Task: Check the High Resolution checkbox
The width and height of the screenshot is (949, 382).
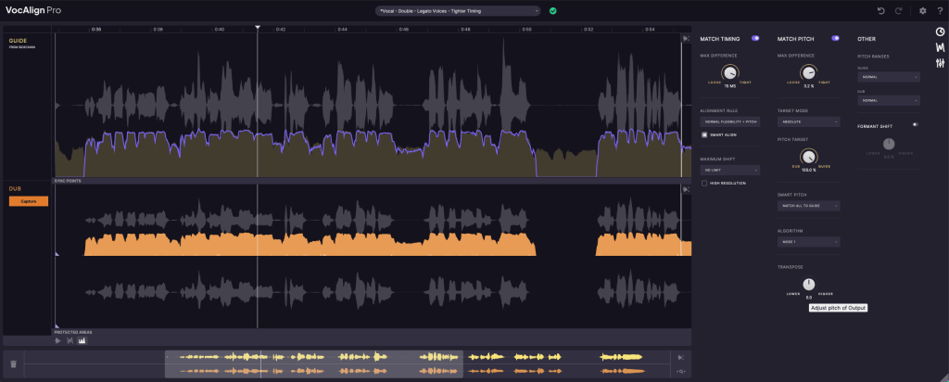Action: (x=704, y=183)
